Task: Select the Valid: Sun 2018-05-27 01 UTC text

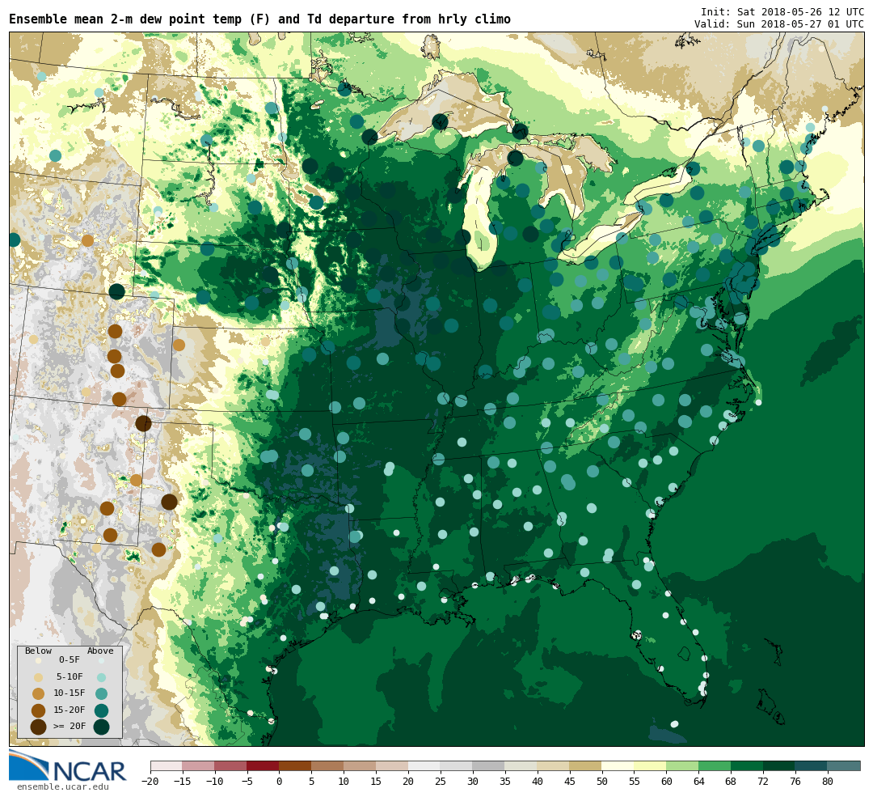Action: (779, 24)
